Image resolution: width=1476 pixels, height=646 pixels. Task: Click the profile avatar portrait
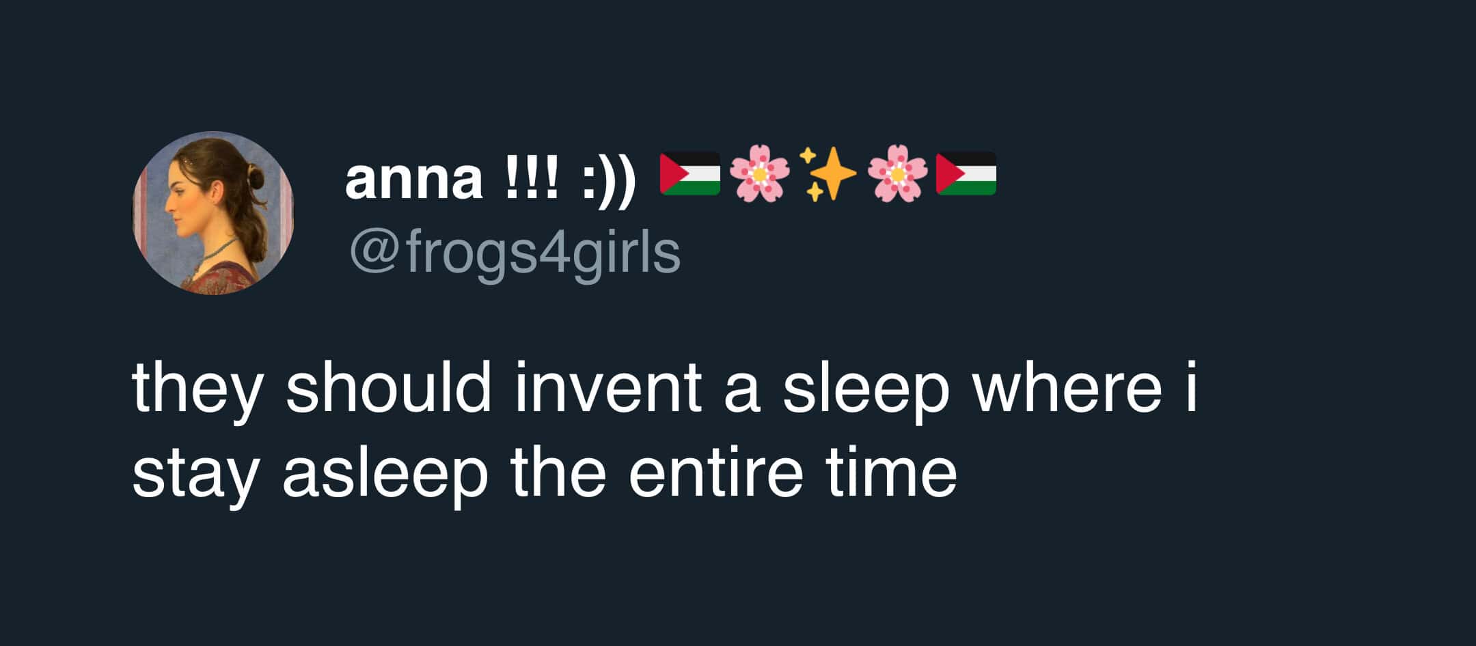click(213, 212)
